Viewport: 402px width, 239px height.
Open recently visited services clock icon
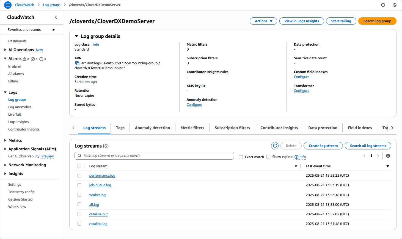pos(395,5)
